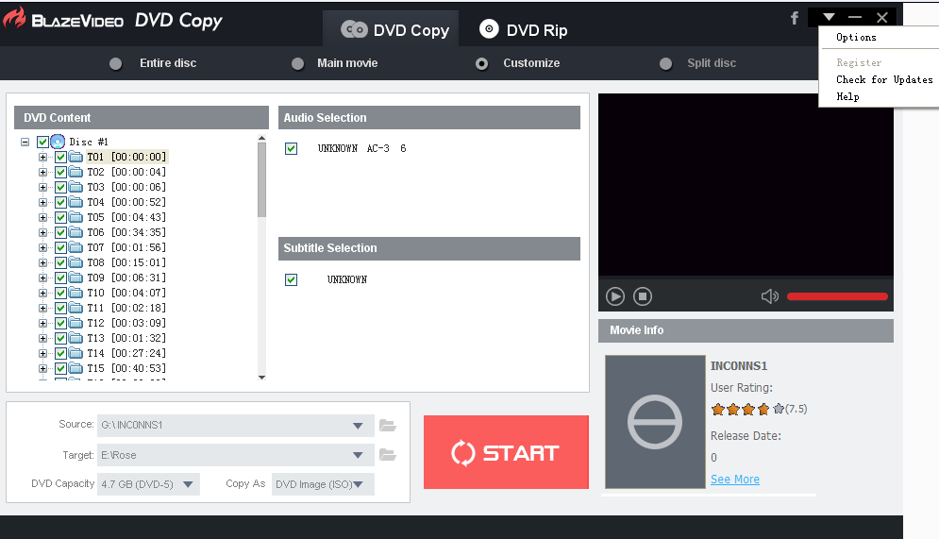This screenshot has height=539, width=939.
Task: Adjust the red volume slider
Action: pos(837,296)
